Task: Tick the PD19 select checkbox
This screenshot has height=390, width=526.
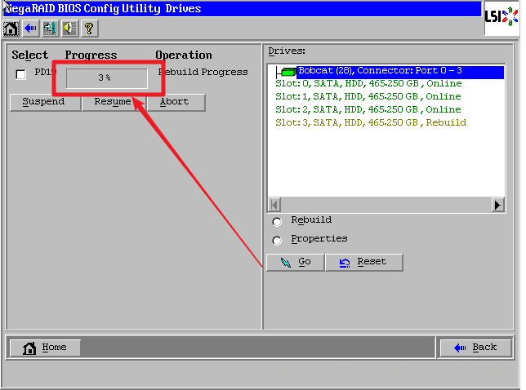Action: 20,74
